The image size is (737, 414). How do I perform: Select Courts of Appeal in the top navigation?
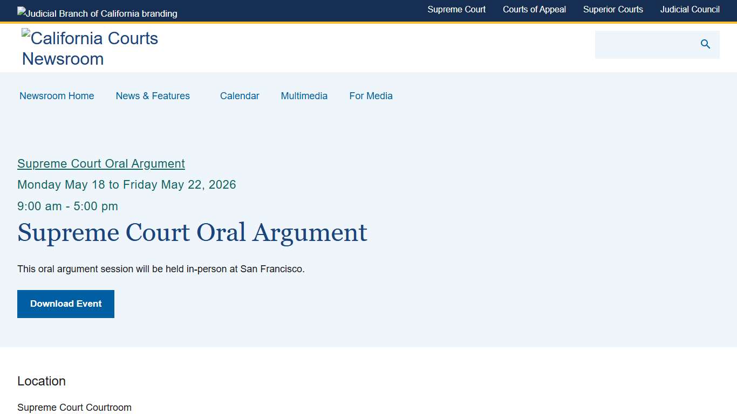tap(534, 9)
